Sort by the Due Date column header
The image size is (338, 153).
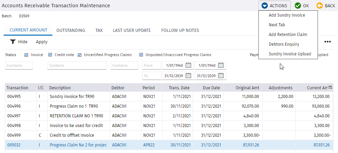211,88
